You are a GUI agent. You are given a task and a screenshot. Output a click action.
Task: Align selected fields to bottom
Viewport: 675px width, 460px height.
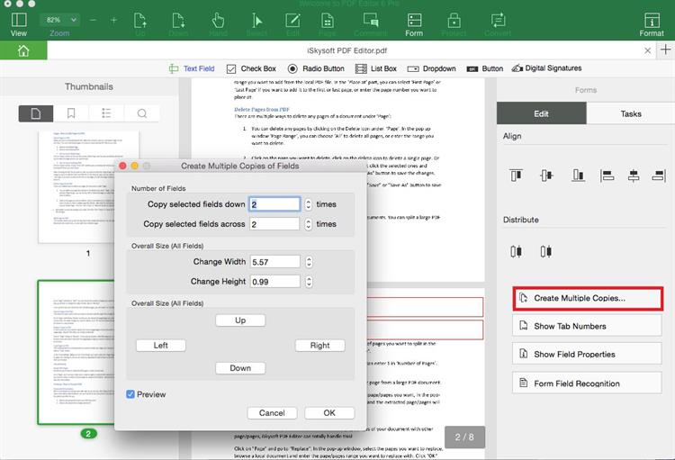[x=578, y=176]
